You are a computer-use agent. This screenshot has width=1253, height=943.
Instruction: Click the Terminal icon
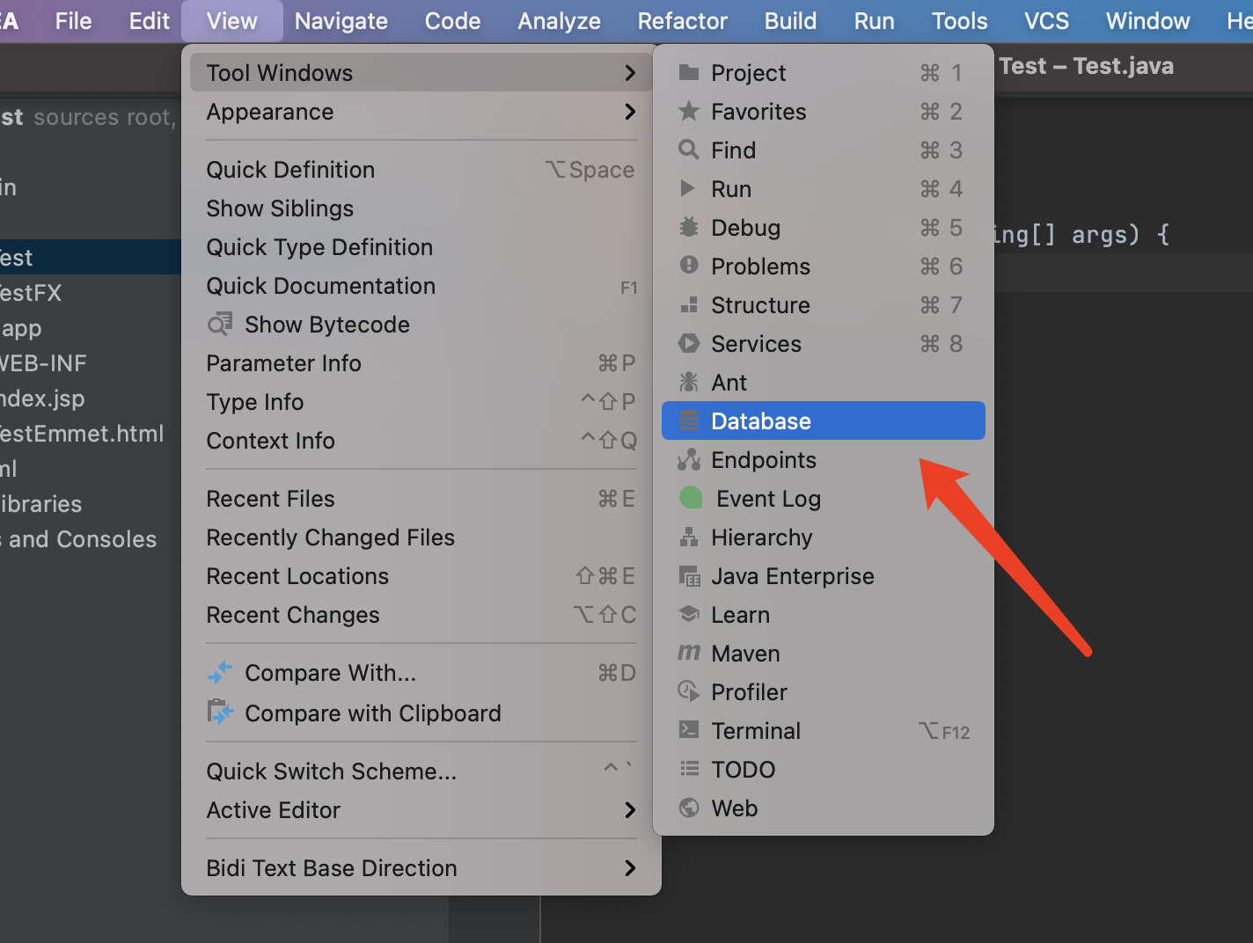[x=689, y=730]
